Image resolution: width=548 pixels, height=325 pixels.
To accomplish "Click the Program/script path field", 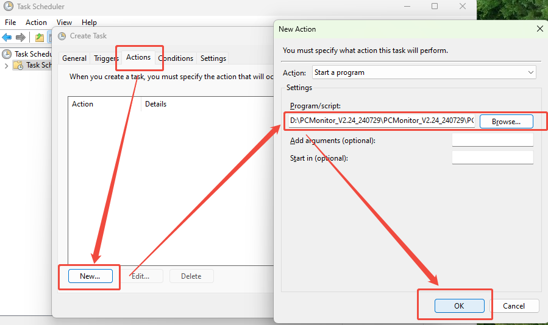I will pos(382,121).
